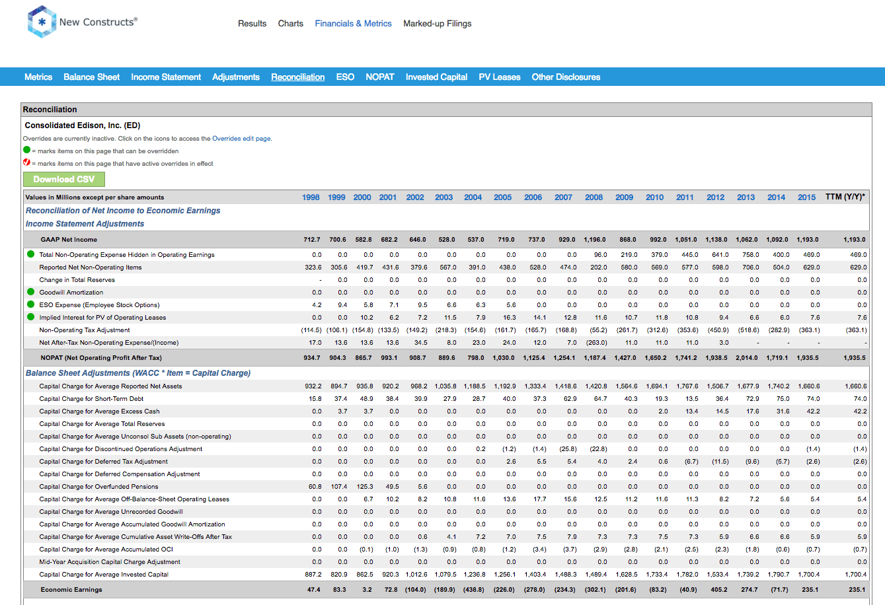885x605 pixels.
Task: Click the 2006 year column header
Action: (533, 197)
